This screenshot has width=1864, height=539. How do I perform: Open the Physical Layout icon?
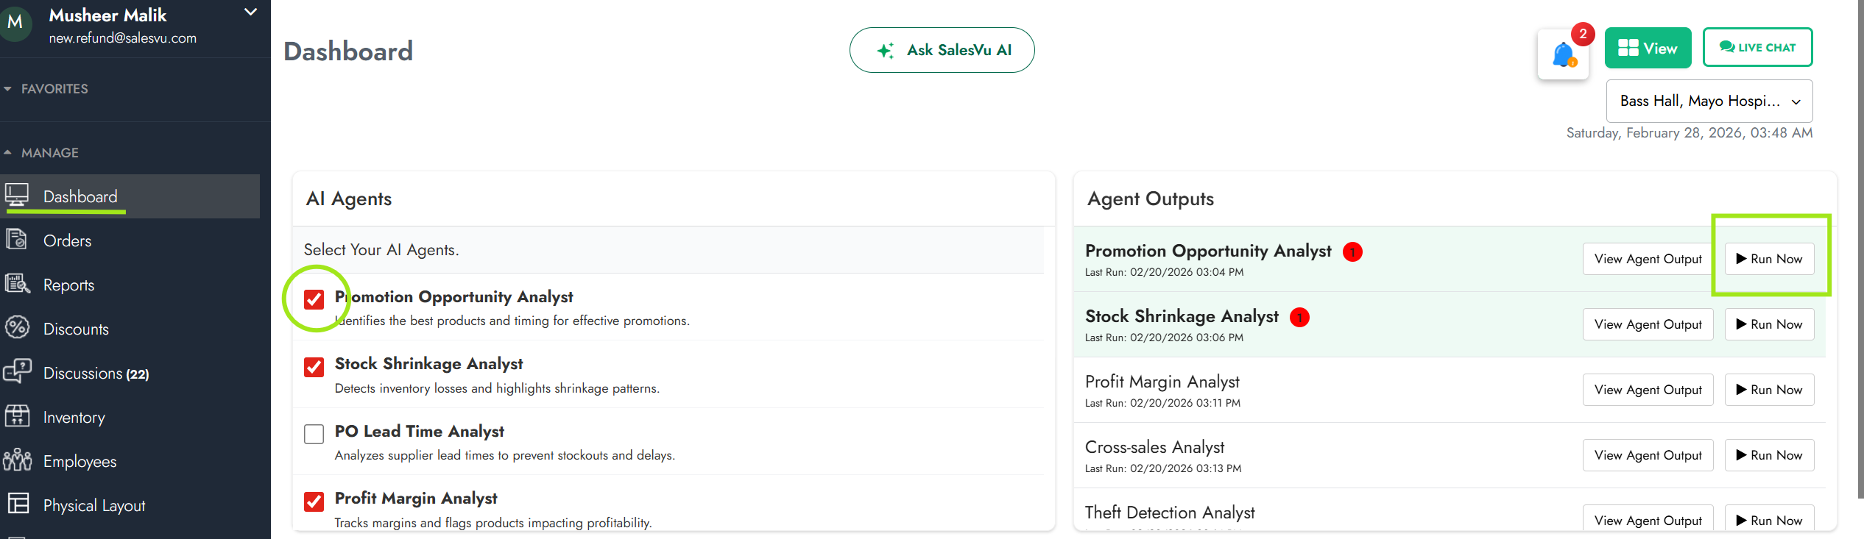[x=17, y=504]
